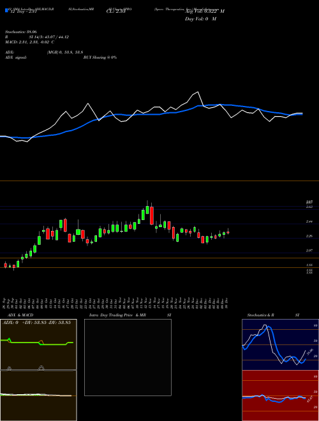Viewport: 319px width, 421px height.
Task: Select the Stochastics: 38.06 reading
Action: 20,32
